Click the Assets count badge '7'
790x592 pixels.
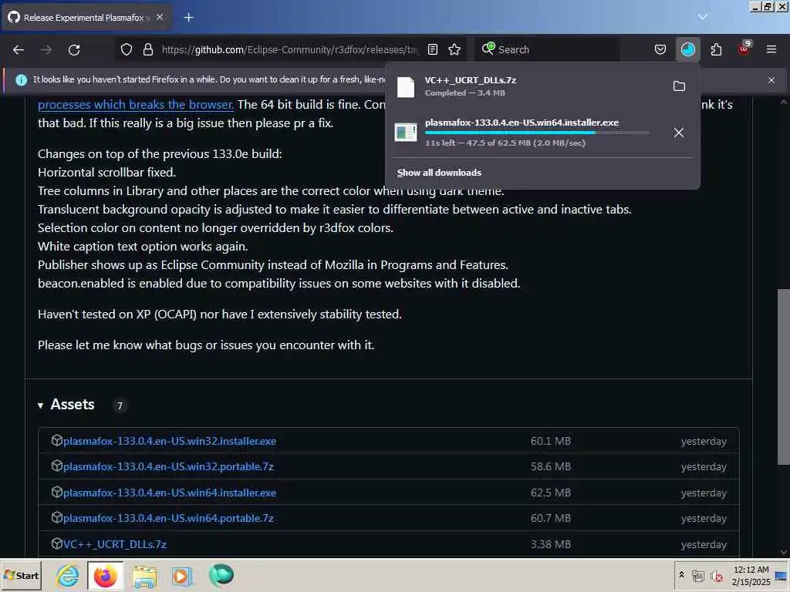[120, 405]
